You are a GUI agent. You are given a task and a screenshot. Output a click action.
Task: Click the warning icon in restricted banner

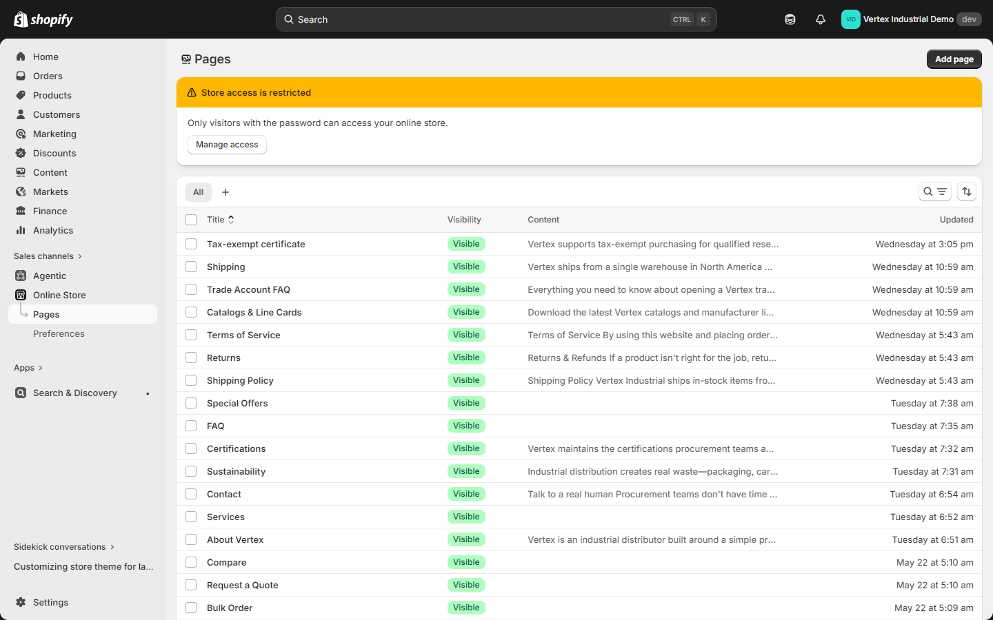(x=192, y=92)
